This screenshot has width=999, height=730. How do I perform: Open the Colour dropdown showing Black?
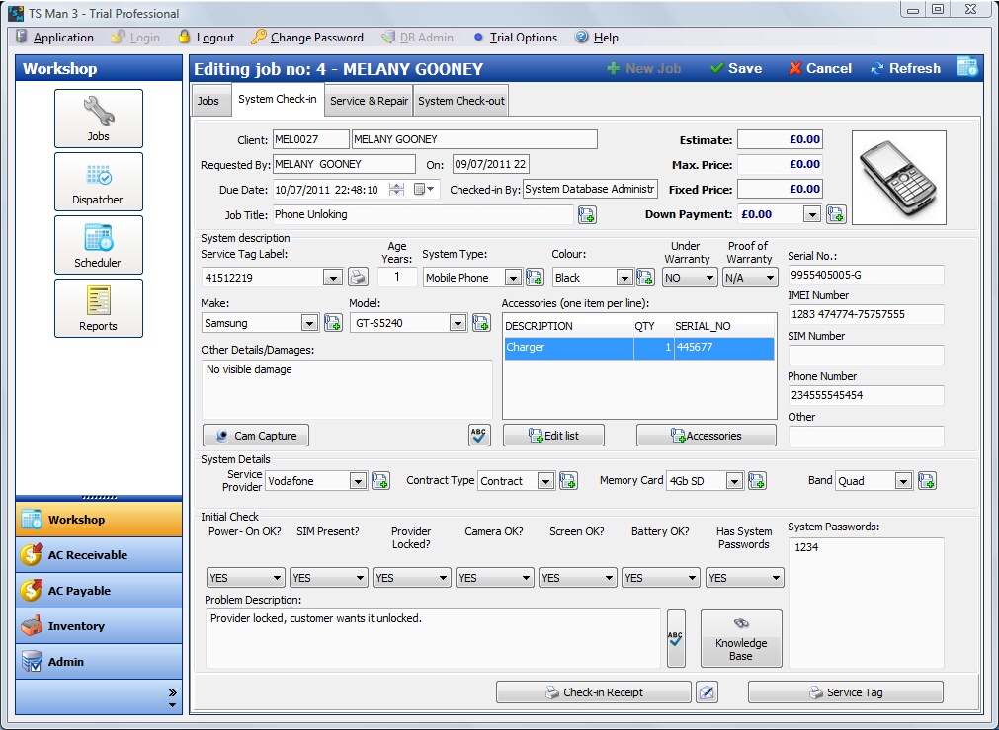coord(624,278)
